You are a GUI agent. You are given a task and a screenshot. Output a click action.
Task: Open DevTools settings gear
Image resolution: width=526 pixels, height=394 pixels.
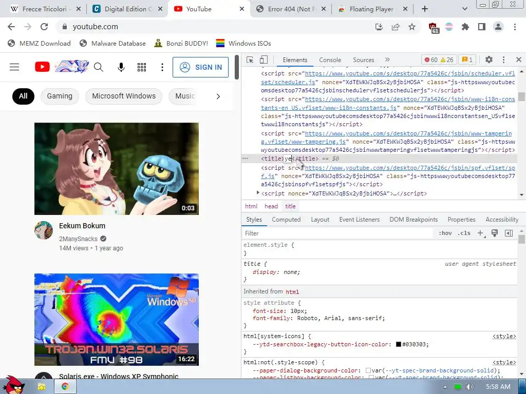point(489,60)
